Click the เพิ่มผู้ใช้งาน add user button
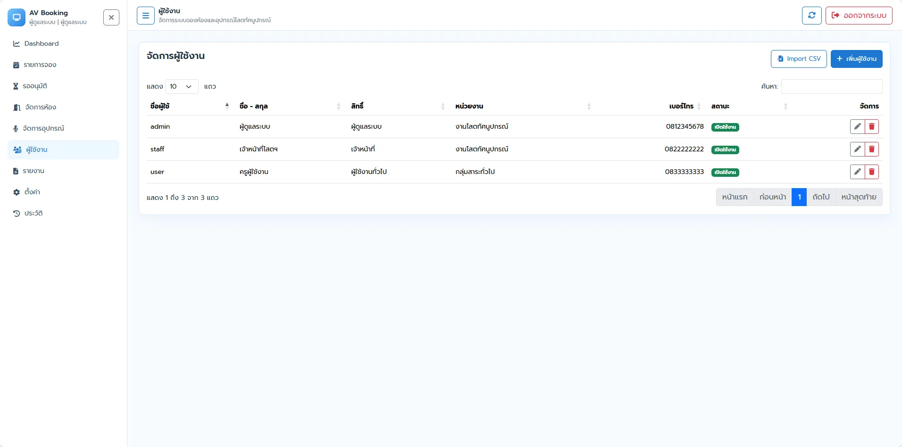The width and height of the screenshot is (902, 447). click(x=856, y=59)
